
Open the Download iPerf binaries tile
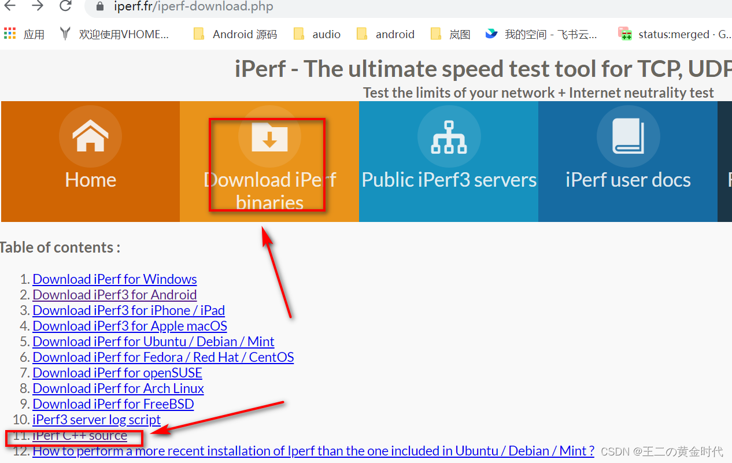[269, 161]
